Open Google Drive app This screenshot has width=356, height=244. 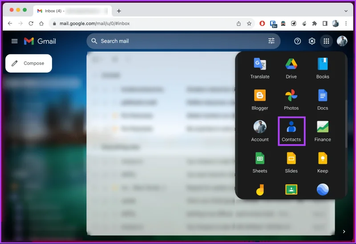(x=291, y=68)
